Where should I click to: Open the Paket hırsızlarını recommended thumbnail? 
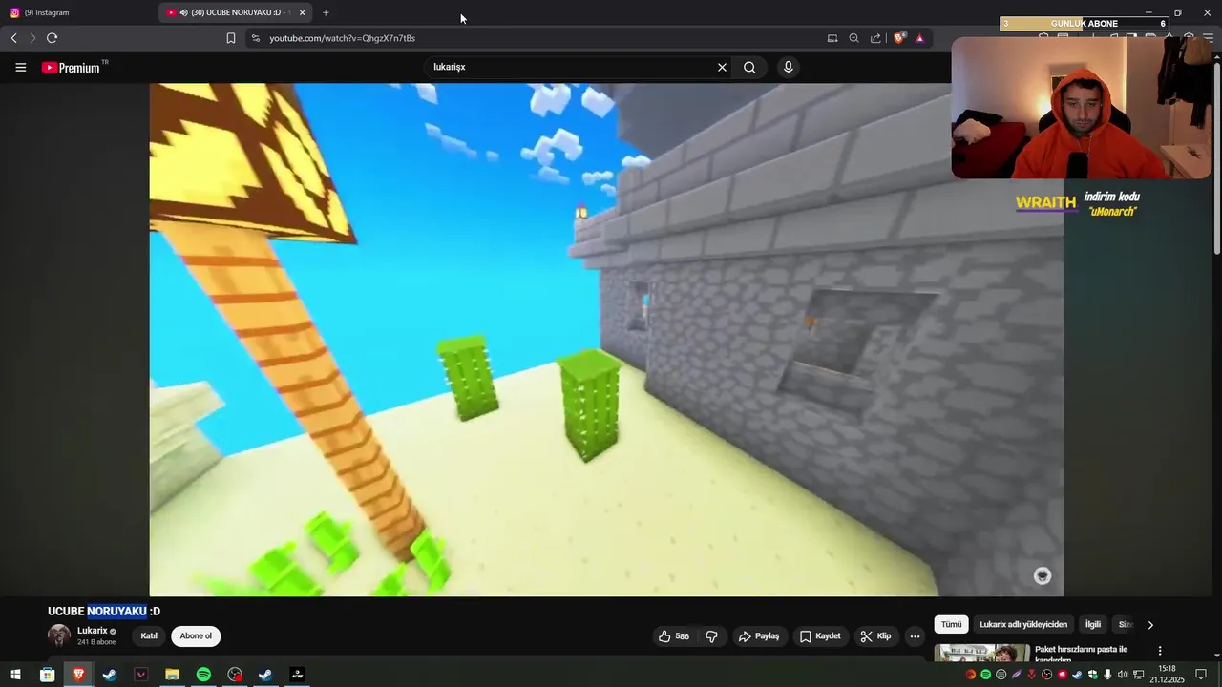tap(982, 654)
